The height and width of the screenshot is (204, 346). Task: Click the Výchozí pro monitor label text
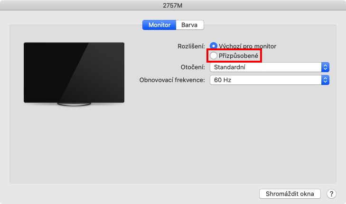(x=247, y=46)
